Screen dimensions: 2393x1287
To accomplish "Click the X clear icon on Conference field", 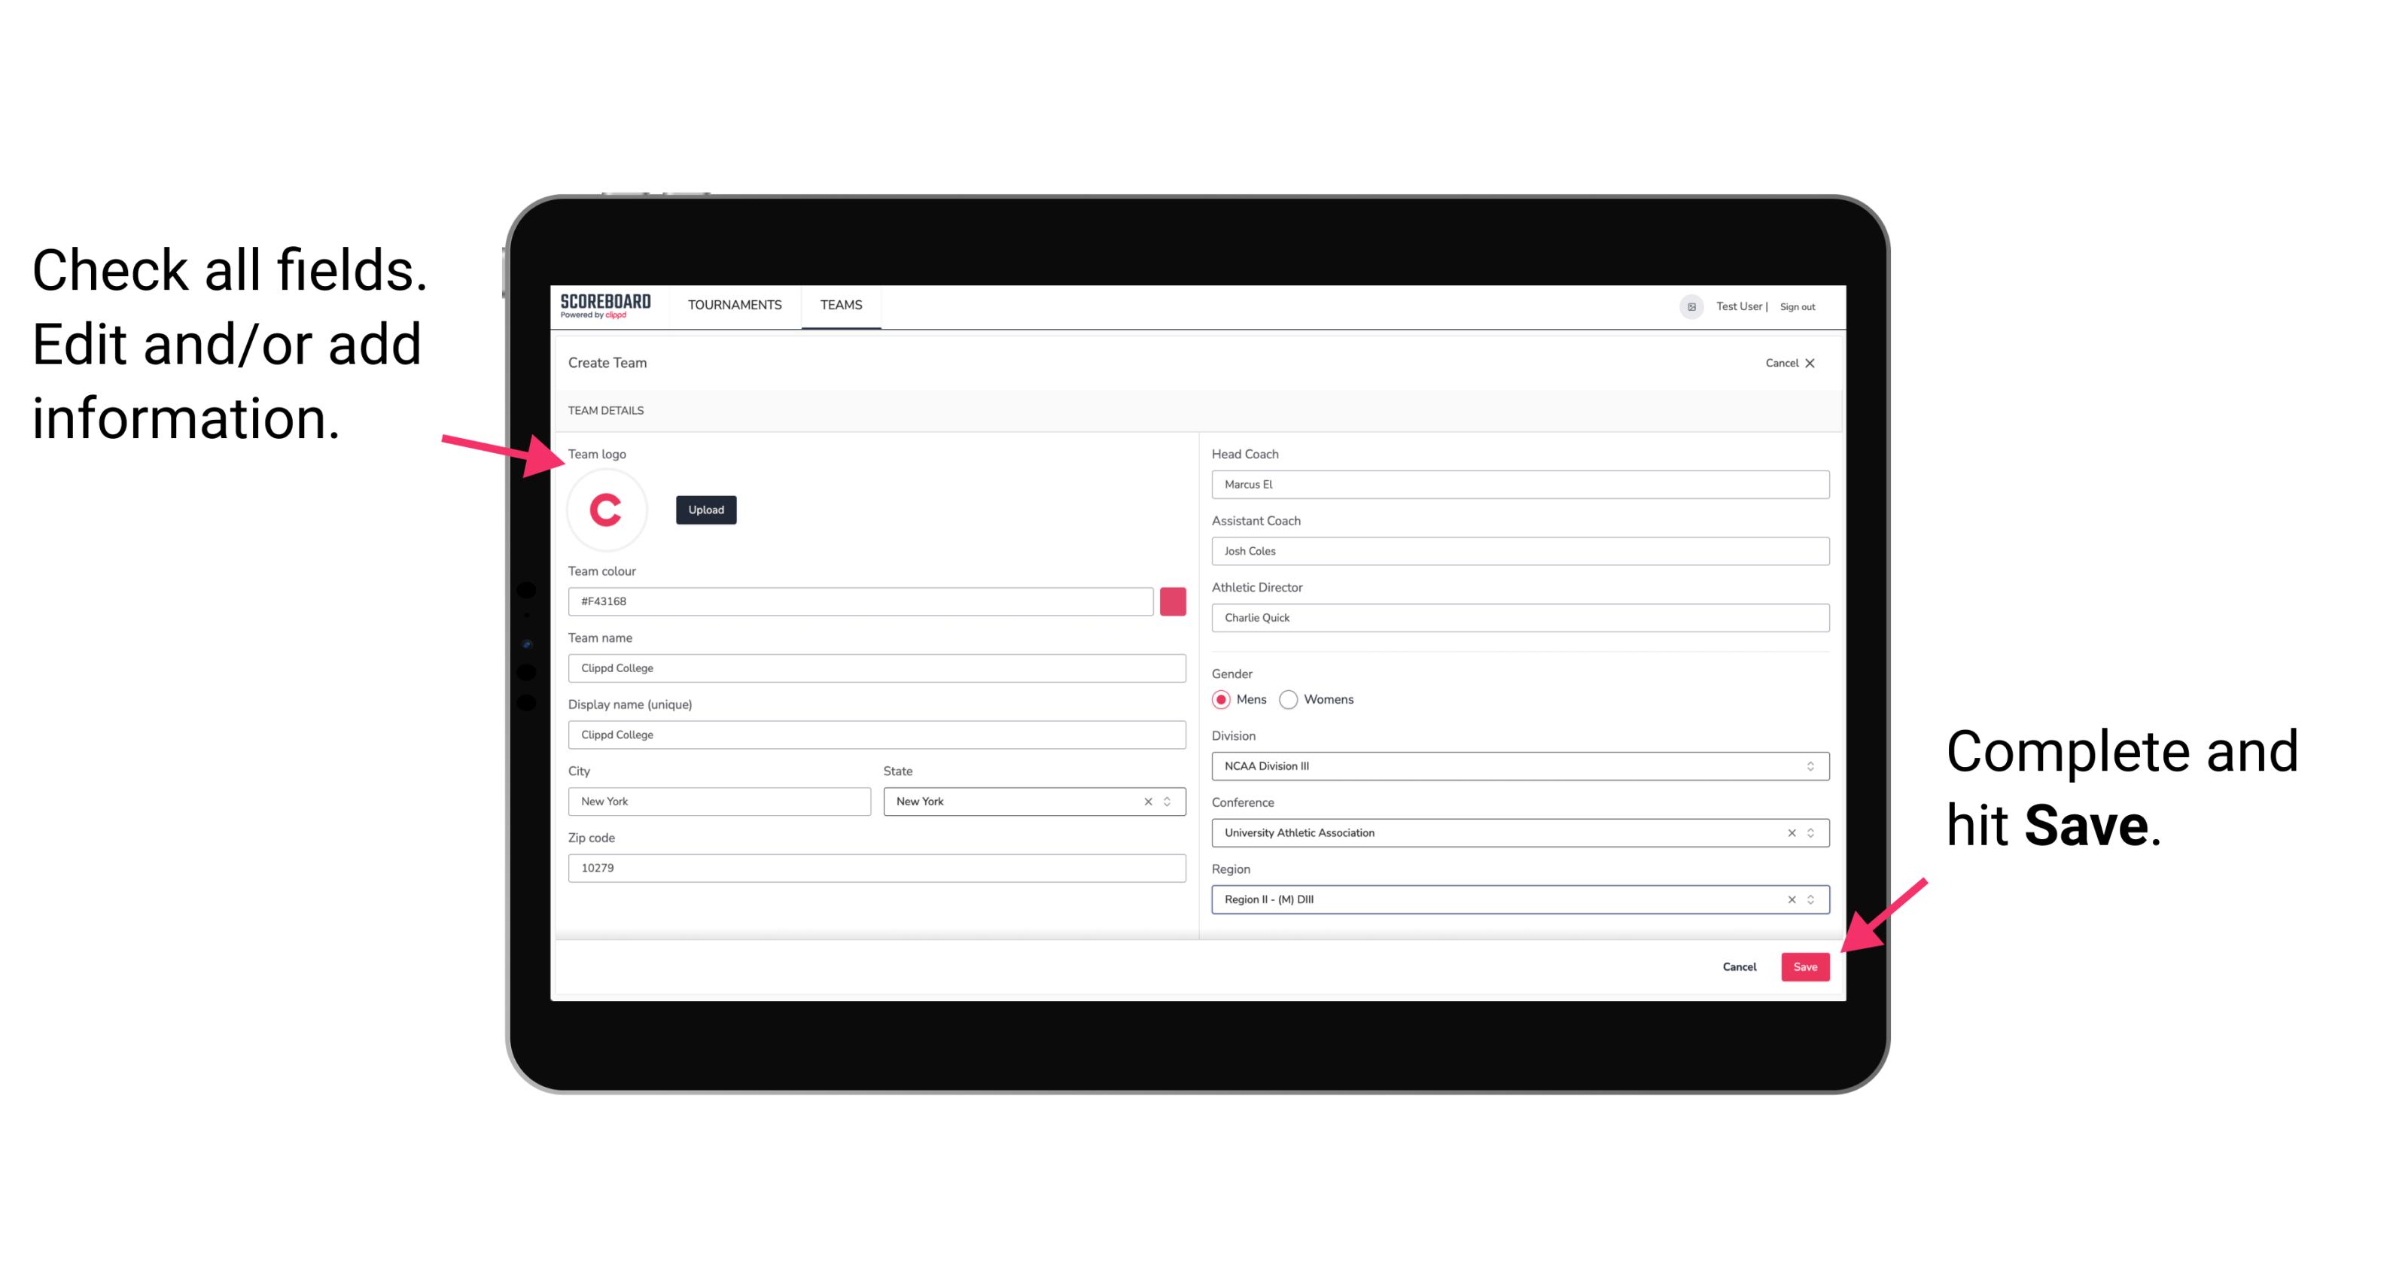I will (1789, 832).
